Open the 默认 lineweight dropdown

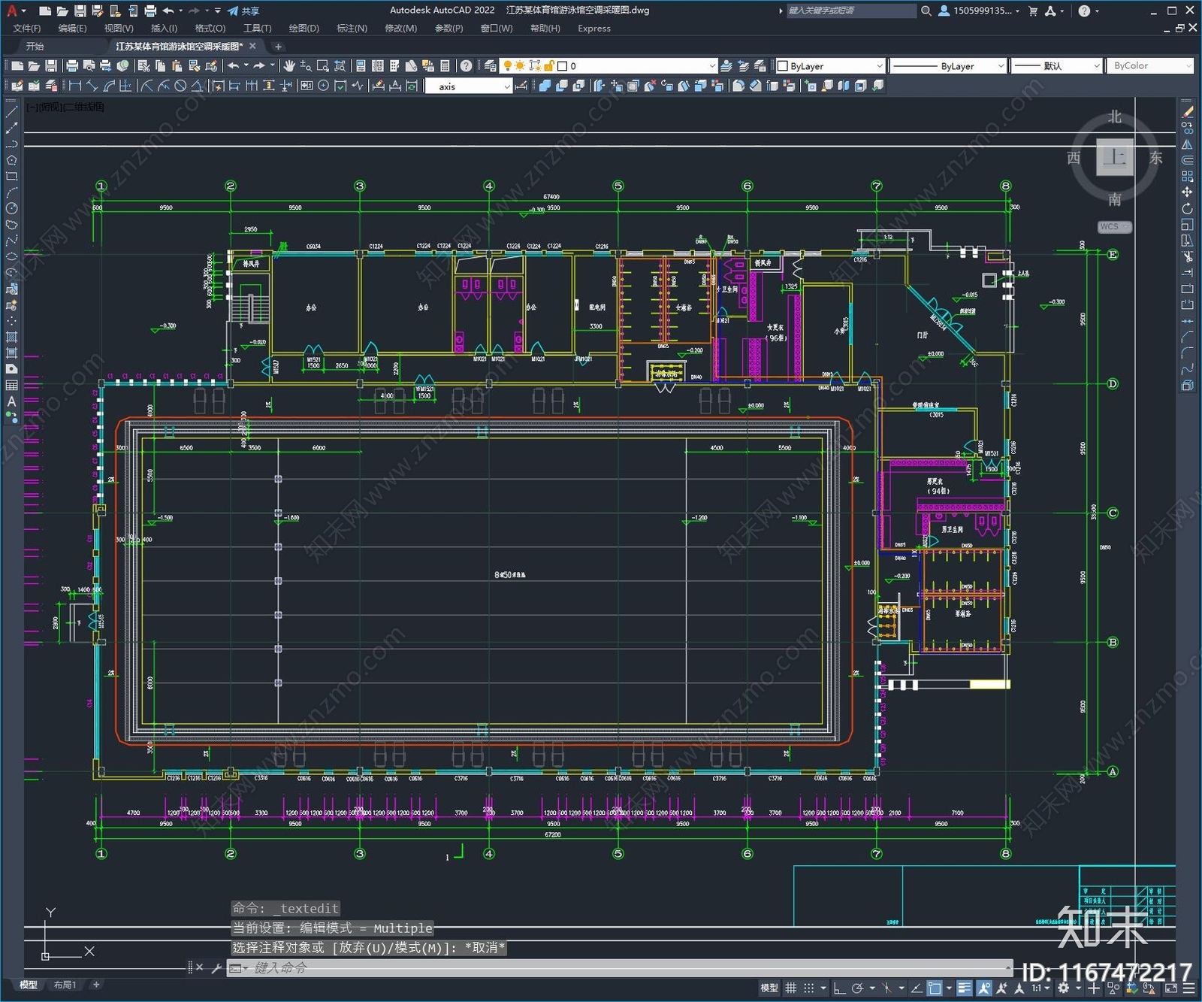click(x=1056, y=66)
